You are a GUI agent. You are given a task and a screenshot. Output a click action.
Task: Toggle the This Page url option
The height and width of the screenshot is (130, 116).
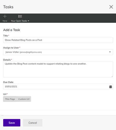coord(10,99)
